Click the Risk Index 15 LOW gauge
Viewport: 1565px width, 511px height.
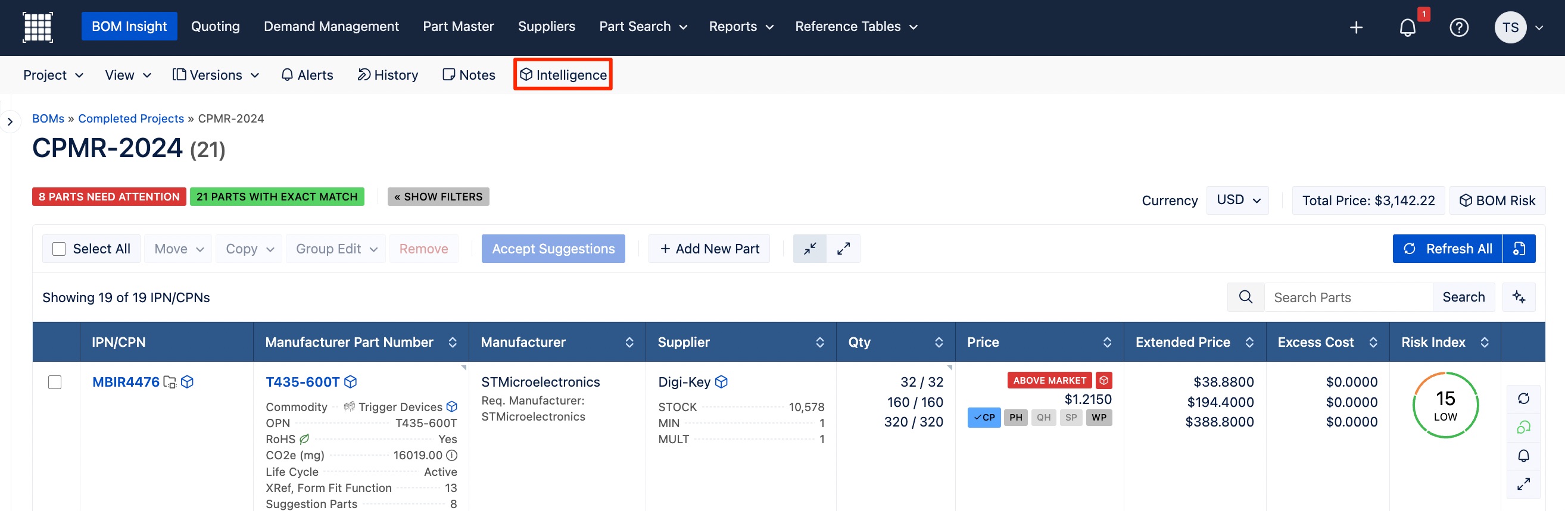(x=1445, y=405)
